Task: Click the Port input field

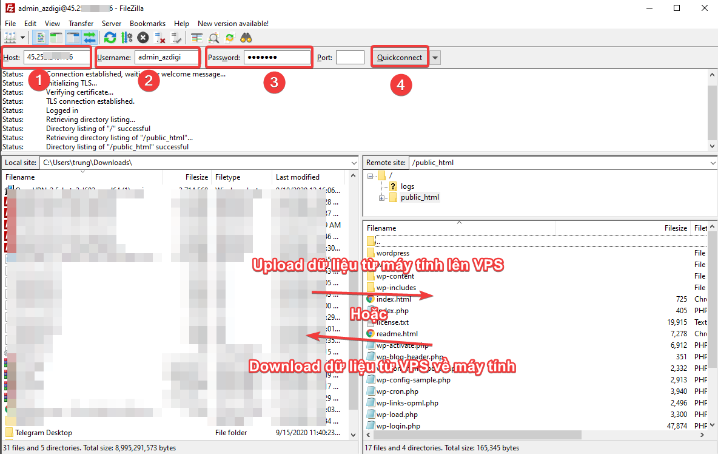Action: pos(350,58)
